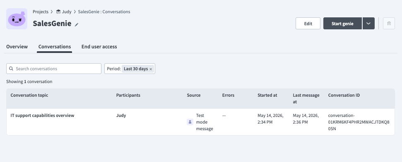
Task: Click the Conversation topic column header
Action: pos(29,95)
